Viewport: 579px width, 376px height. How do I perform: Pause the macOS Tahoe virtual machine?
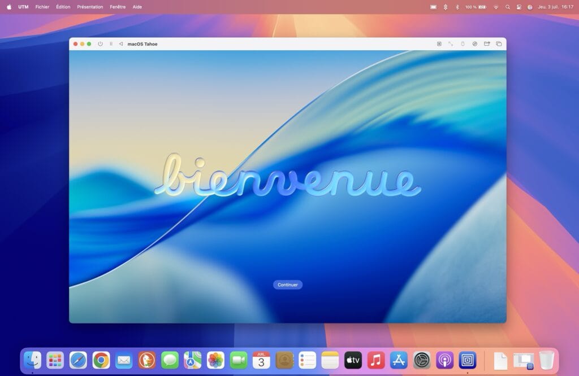(111, 44)
